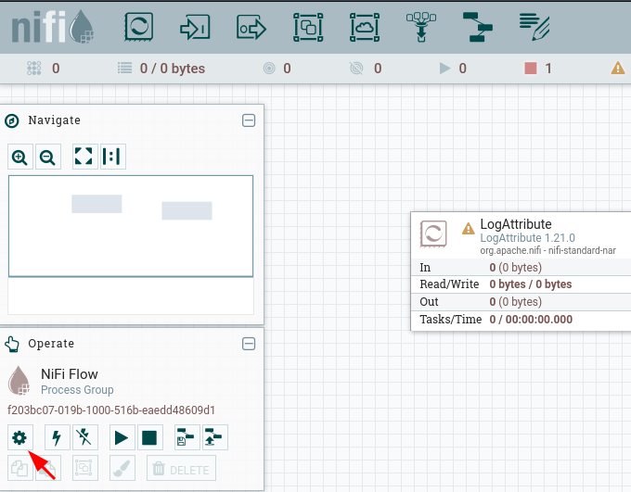Collapse the Navigate panel
The image size is (631, 492).
click(249, 120)
